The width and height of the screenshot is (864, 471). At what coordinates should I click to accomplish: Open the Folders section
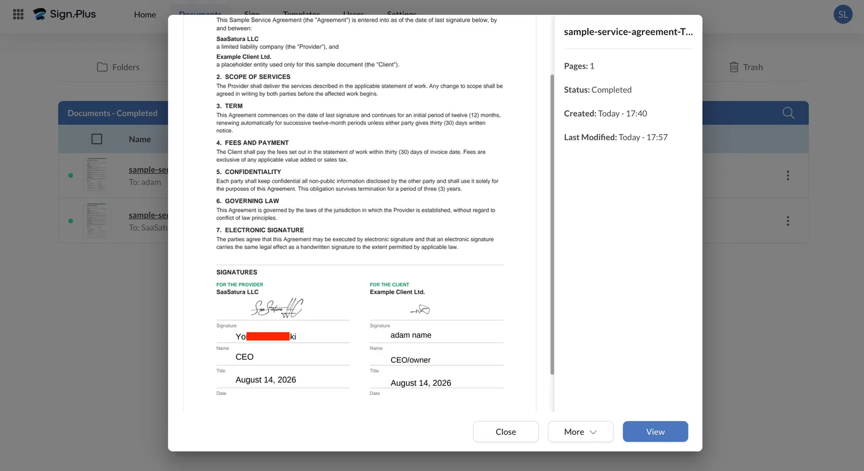point(118,67)
